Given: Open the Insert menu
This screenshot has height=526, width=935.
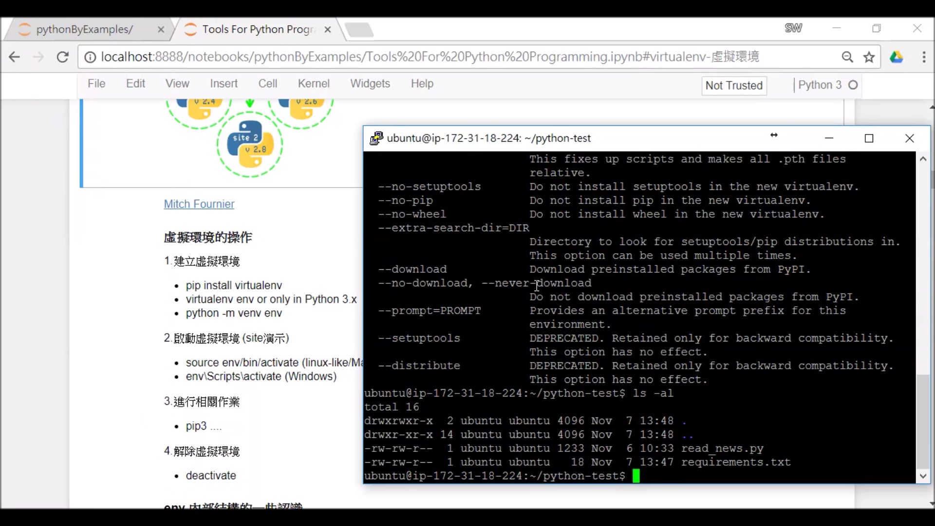Looking at the screenshot, I should coord(224,83).
